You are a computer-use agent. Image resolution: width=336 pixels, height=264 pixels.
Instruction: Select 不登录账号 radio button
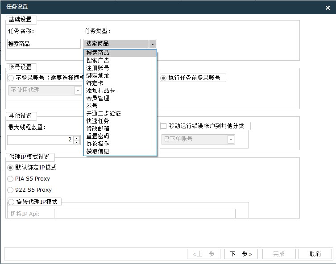pyautogui.click(x=11, y=78)
